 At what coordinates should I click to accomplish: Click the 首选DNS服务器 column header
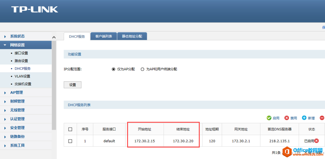tap(279, 129)
